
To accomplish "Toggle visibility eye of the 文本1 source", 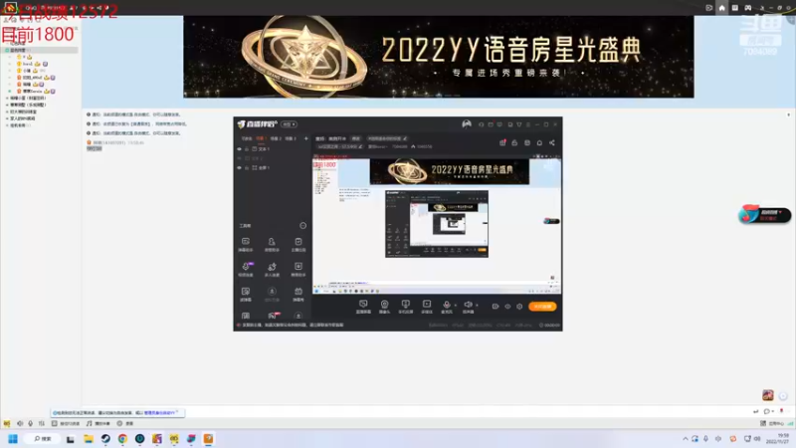I will point(239,149).
